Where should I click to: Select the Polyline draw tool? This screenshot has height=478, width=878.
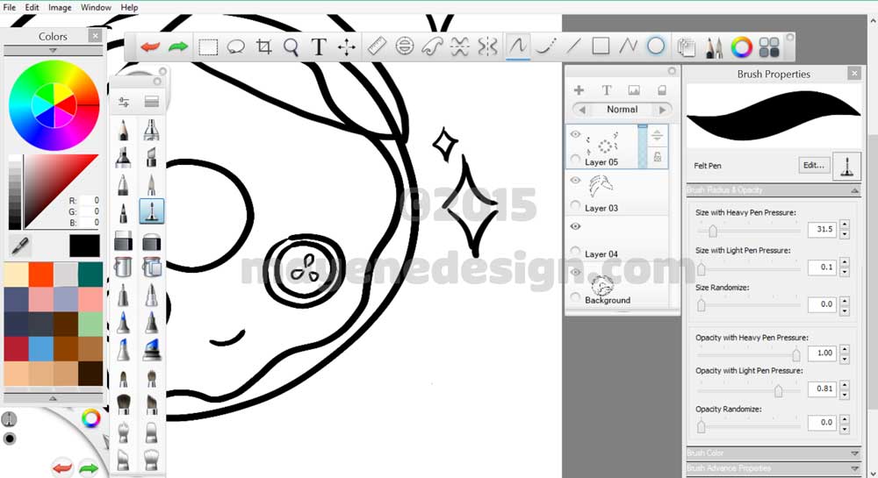coord(629,46)
